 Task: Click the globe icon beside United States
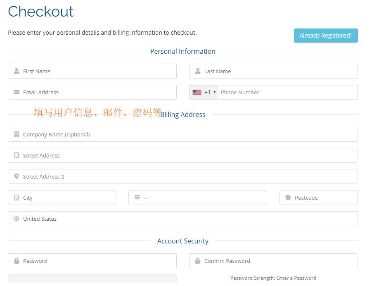[17, 219]
